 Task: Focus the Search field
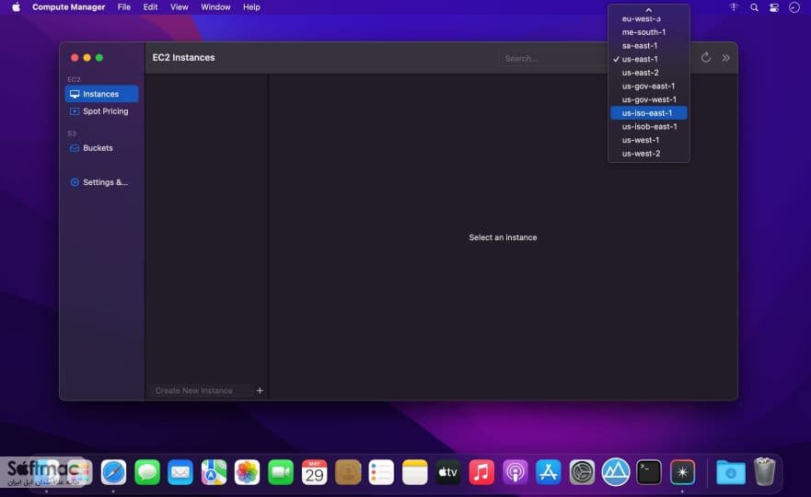pos(553,58)
